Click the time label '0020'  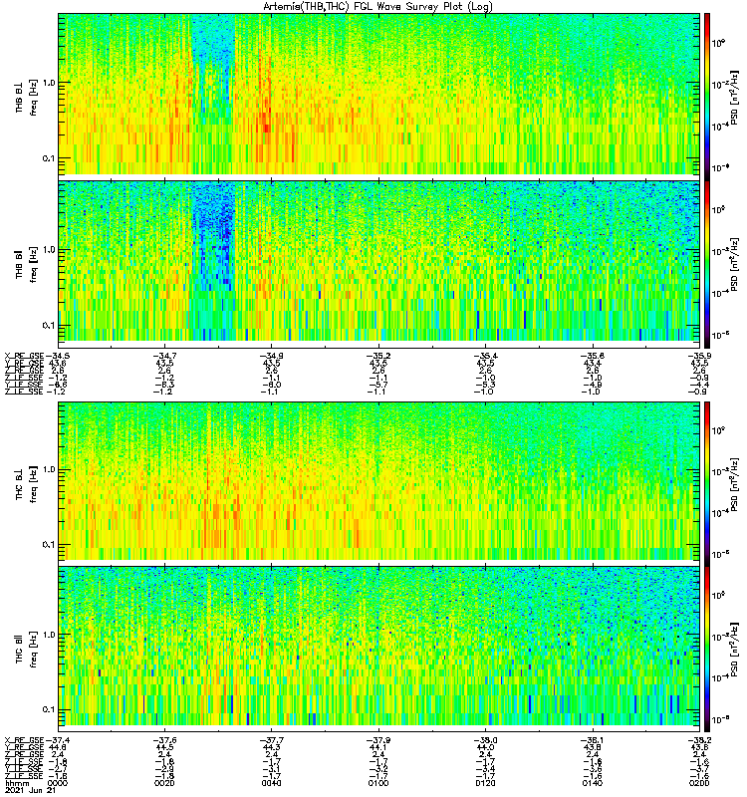[164, 783]
